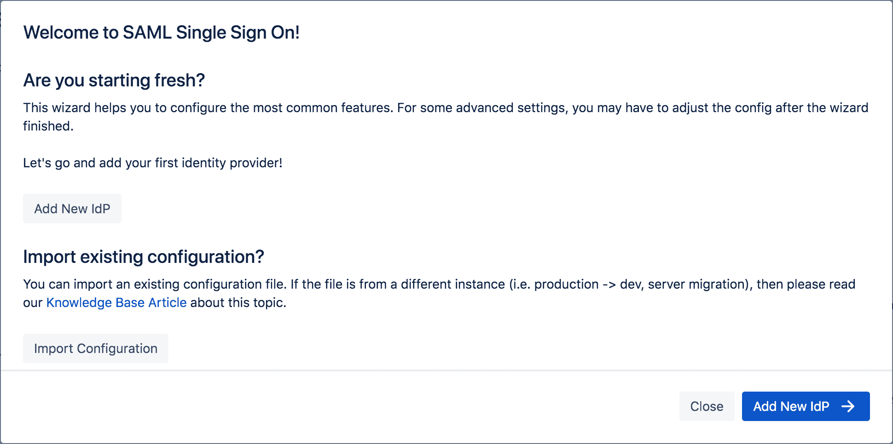Follow the blue Knowledge Base Article hyperlink
Viewport: 893px width, 444px height.
click(116, 302)
